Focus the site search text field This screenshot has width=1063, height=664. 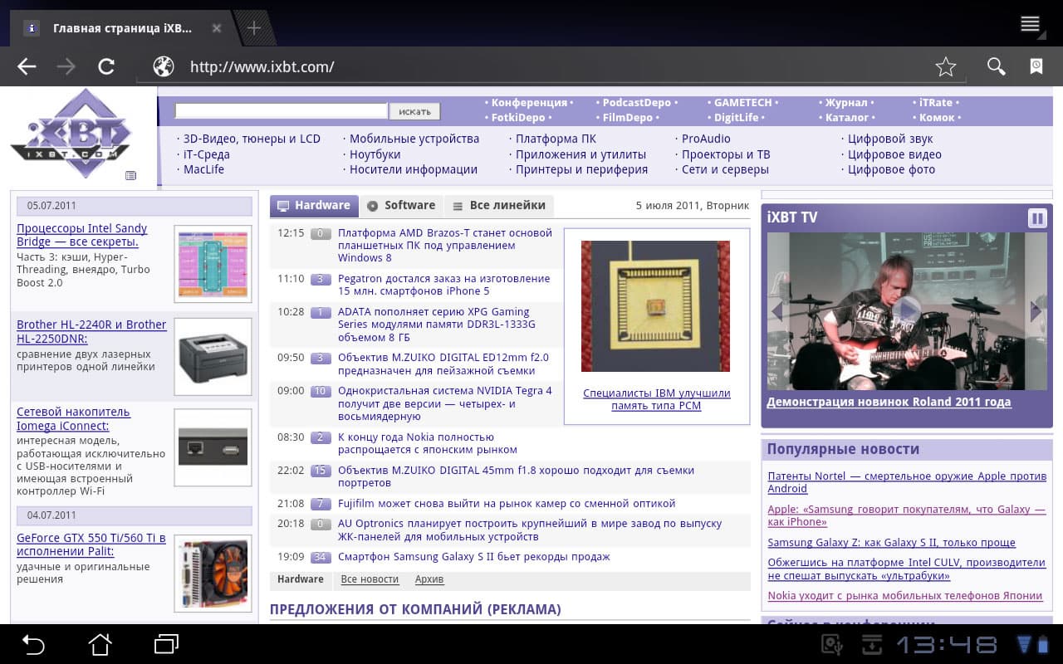click(281, 111)
